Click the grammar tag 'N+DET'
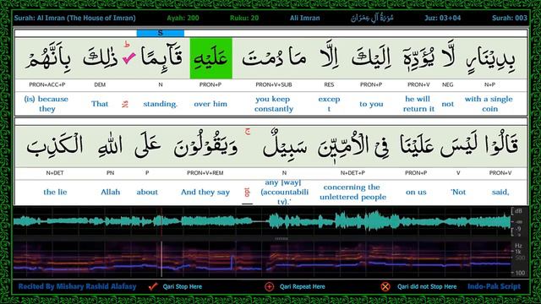 coord(55,172)
